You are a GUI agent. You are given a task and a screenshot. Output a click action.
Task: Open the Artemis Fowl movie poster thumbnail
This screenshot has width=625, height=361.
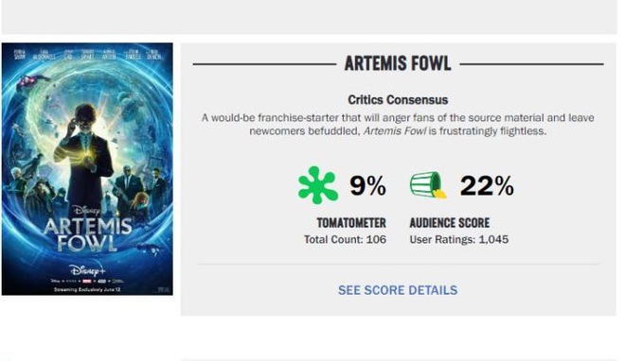[87, 169]
